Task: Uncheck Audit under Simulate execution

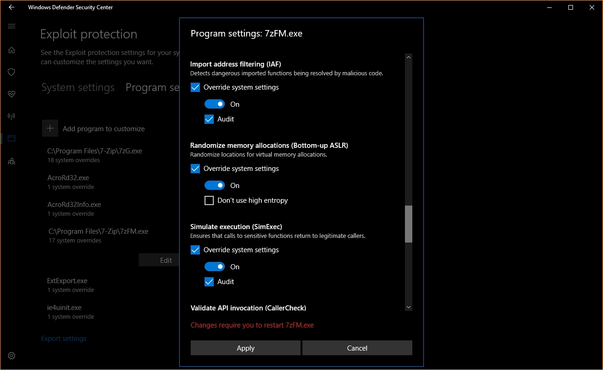Action: pyautogui.click(x=209, y=282)
